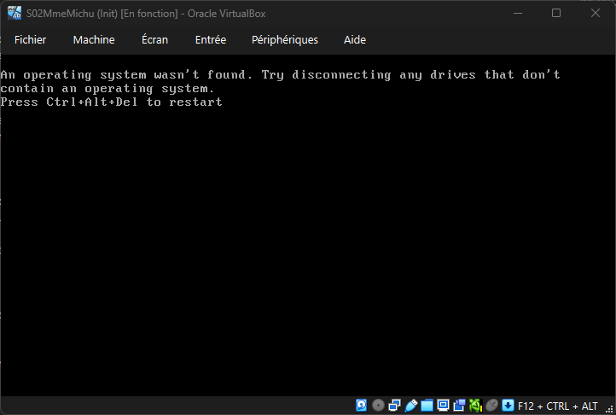Image resolution: width=616 pixels, height=415 pixels.
Task: Click the mouse integration indicator
Action: point(493,405)
